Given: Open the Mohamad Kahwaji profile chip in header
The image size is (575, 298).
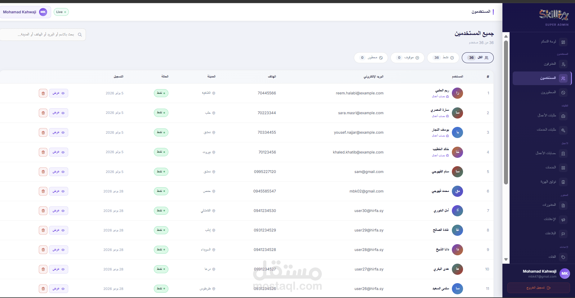Looking at the screenshot, I should [x=25, y=12].
